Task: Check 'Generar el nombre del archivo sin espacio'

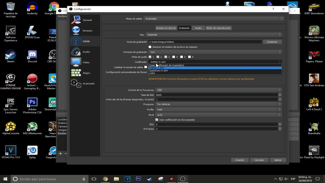Action: [150, 47]
